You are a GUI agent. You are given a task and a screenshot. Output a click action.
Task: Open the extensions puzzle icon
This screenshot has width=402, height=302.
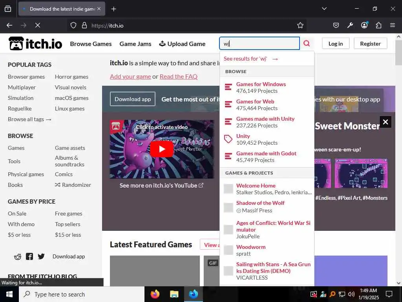(x=378, y=25)
